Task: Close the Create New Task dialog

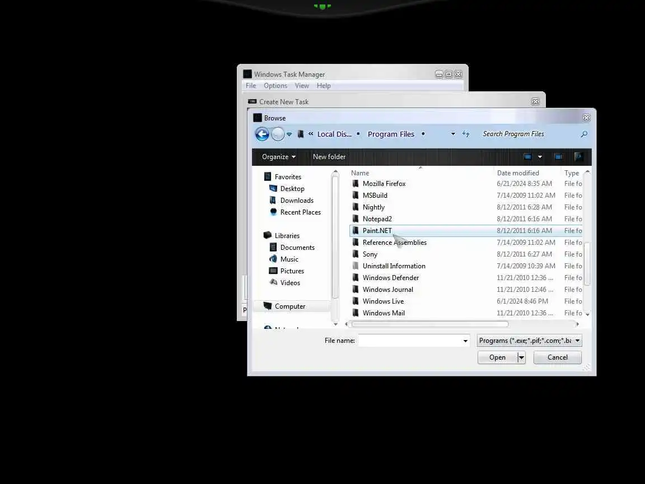Action: 535,101
